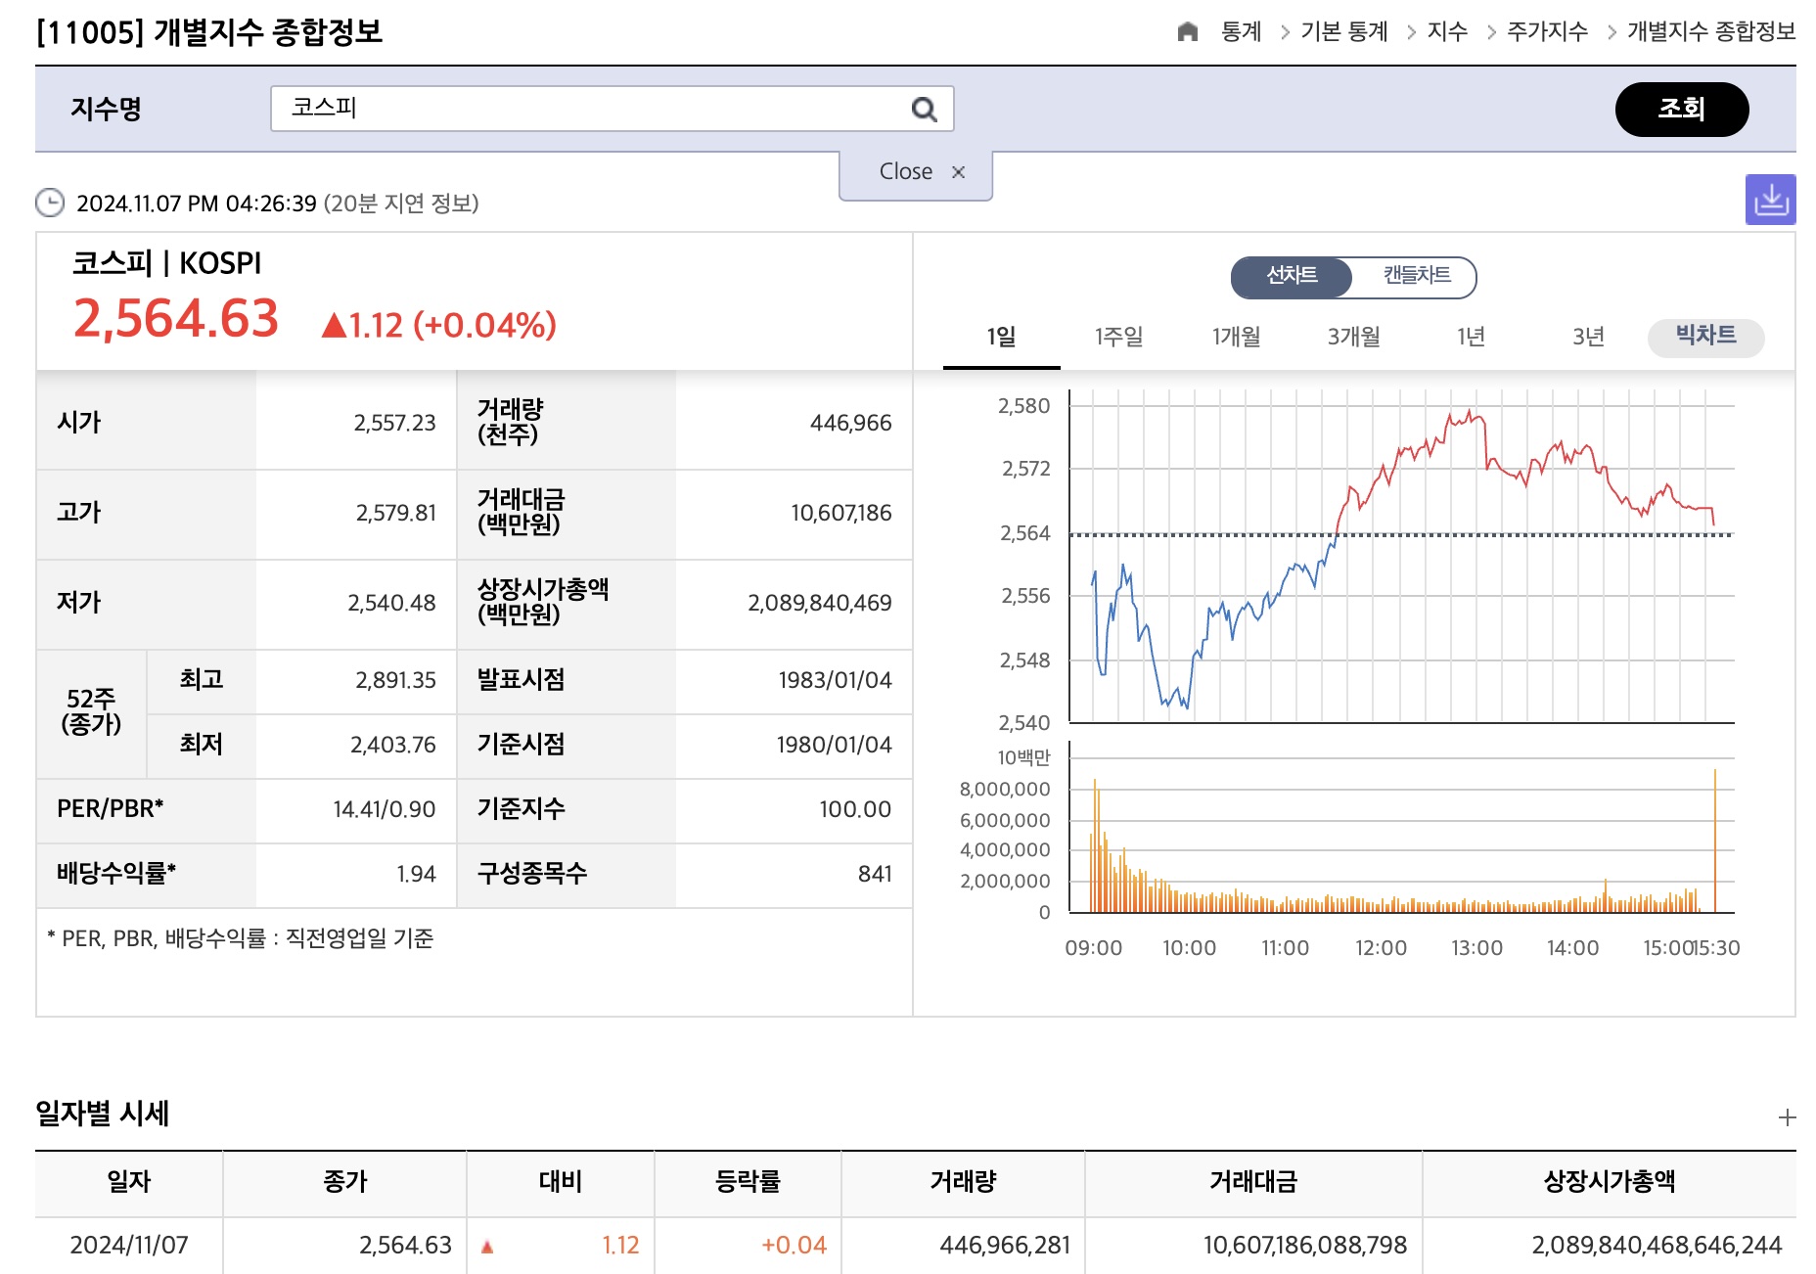This screenshot has width=1816, height=1274.
Task: Switch to 캔들차트 chart type
Action: coord(1416,276)
